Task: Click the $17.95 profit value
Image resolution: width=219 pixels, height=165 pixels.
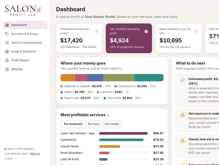Action: coord(158,153)
